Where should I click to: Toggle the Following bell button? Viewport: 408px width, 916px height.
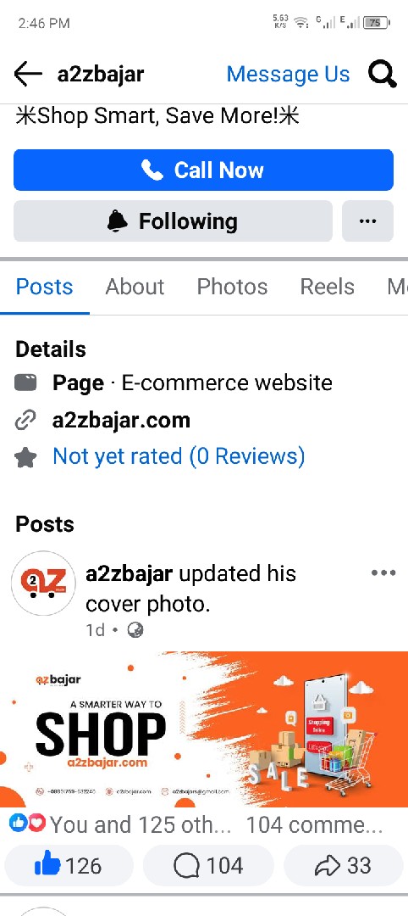(x=174, y=221)
